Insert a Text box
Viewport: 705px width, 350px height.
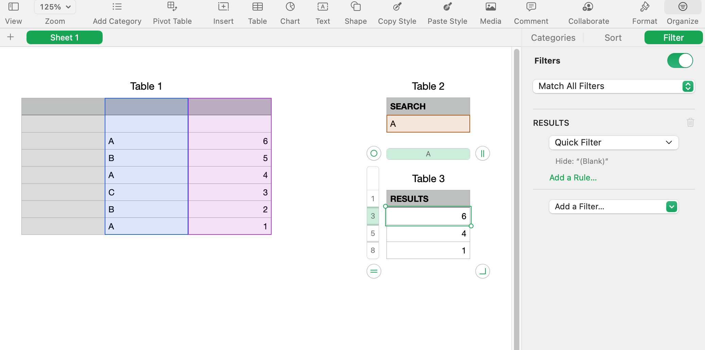tap(322, 13)
